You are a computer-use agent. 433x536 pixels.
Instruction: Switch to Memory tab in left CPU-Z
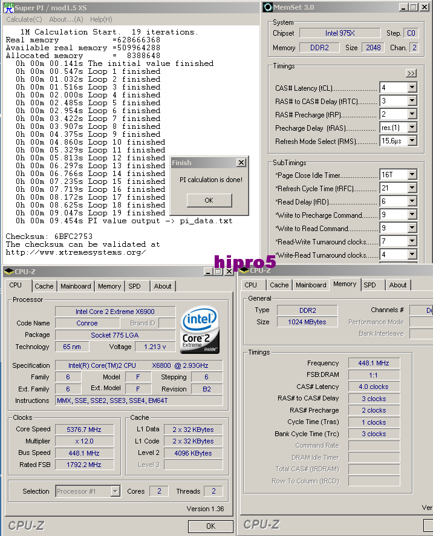pos(109,286)
